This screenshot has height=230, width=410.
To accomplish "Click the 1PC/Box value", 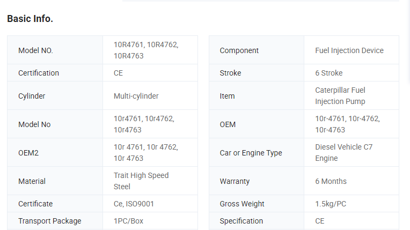I will 128,221.
